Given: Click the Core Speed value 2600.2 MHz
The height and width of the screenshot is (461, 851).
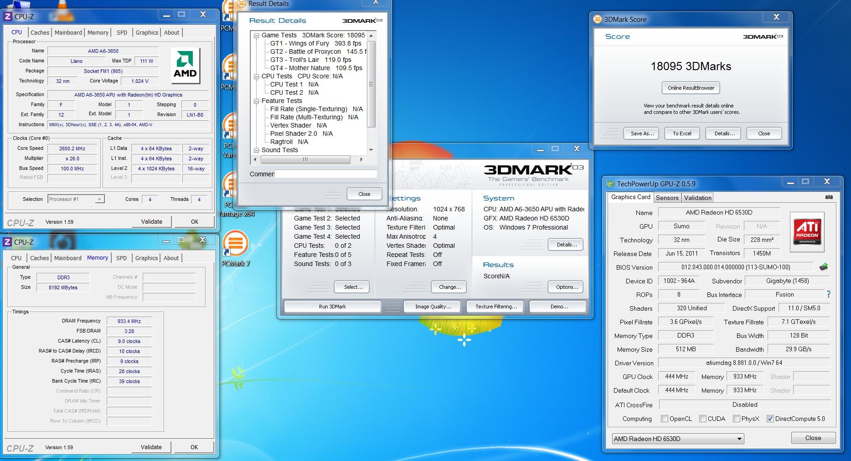Looking at the screenshot, I should (x=72, y=149).
